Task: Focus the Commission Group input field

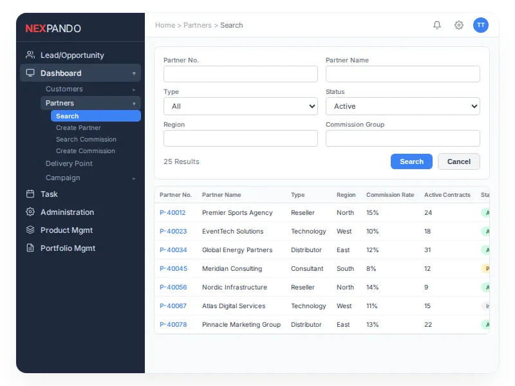Action: [403, 138]
